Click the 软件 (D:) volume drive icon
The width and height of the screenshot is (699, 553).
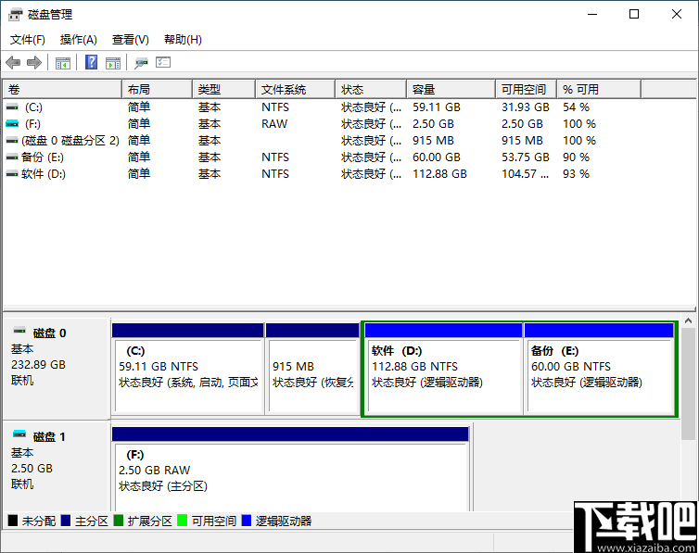pyautogui.click(x=12, y=174)
